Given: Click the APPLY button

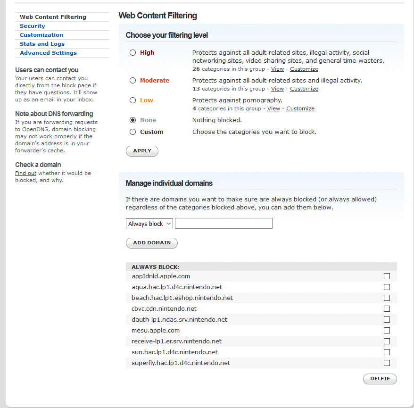Looking at the screenshot, I should click(x=142, y=151).
